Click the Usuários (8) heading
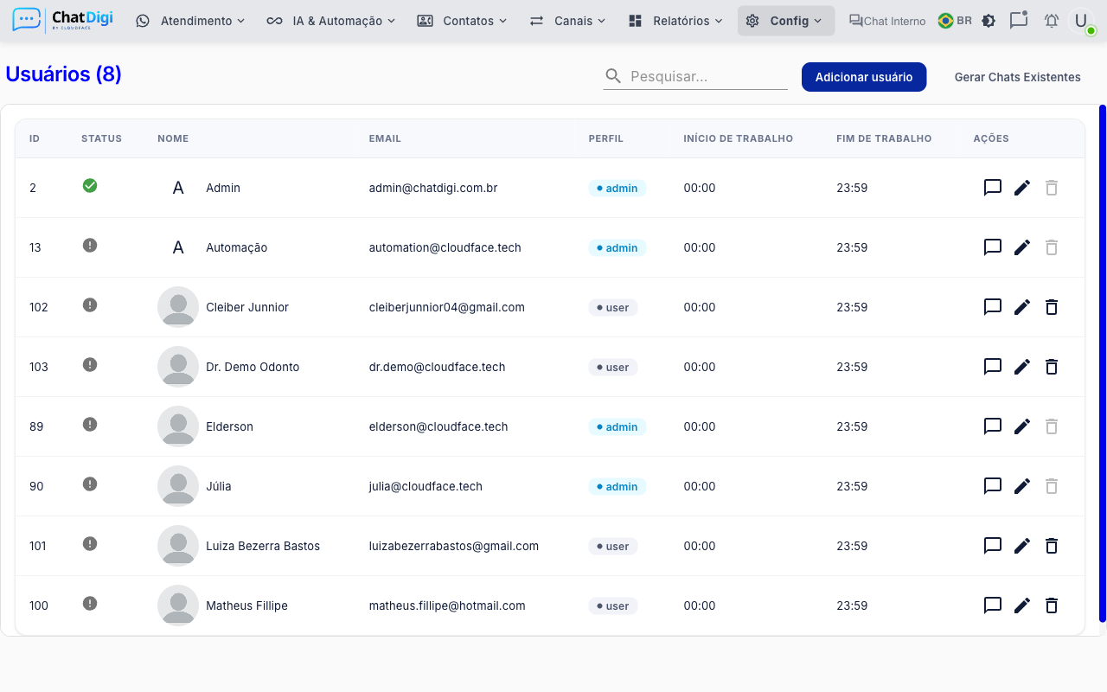Image resolution: width=1107 pixels, height=692 pixels. point(63,74)
